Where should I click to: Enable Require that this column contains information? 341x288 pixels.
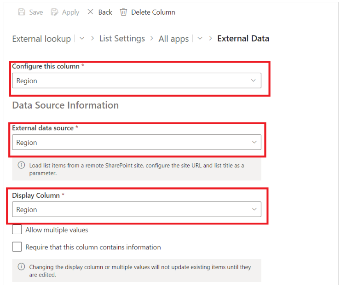[x=17, y=247]
